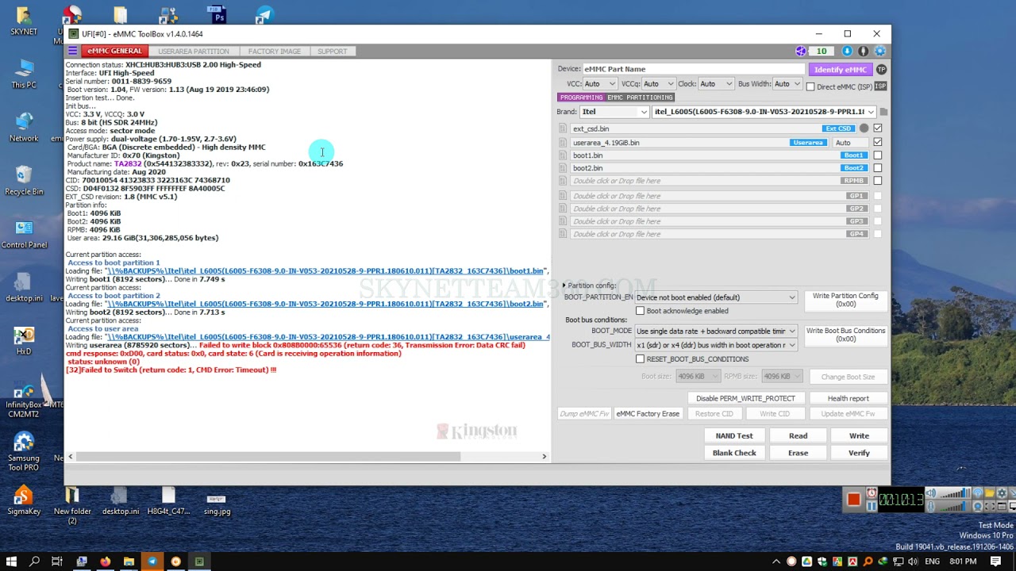Enable the Boot2 partition checkbox
Viewport: 1016px width, 571px height.
point(878,168)
